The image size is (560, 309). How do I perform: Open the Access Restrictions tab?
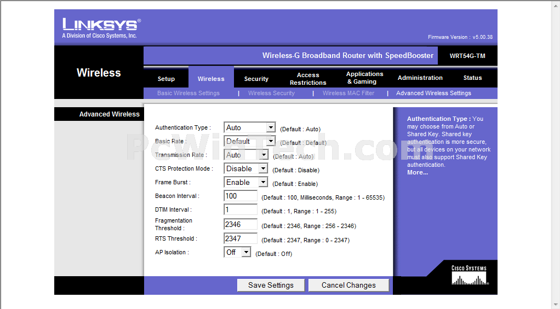tap(308, 79)
